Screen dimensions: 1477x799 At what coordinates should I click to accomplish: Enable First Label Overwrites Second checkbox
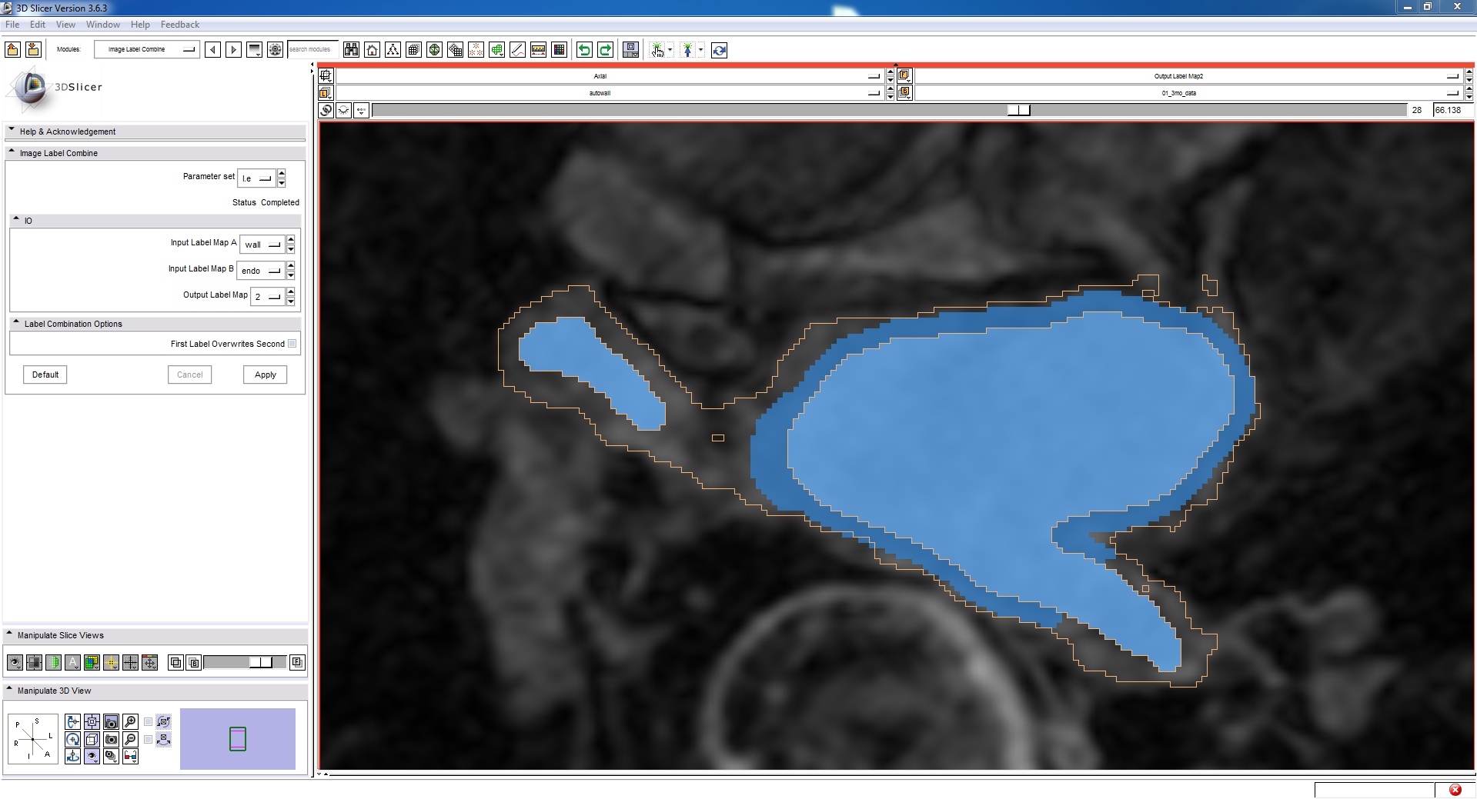292,344
